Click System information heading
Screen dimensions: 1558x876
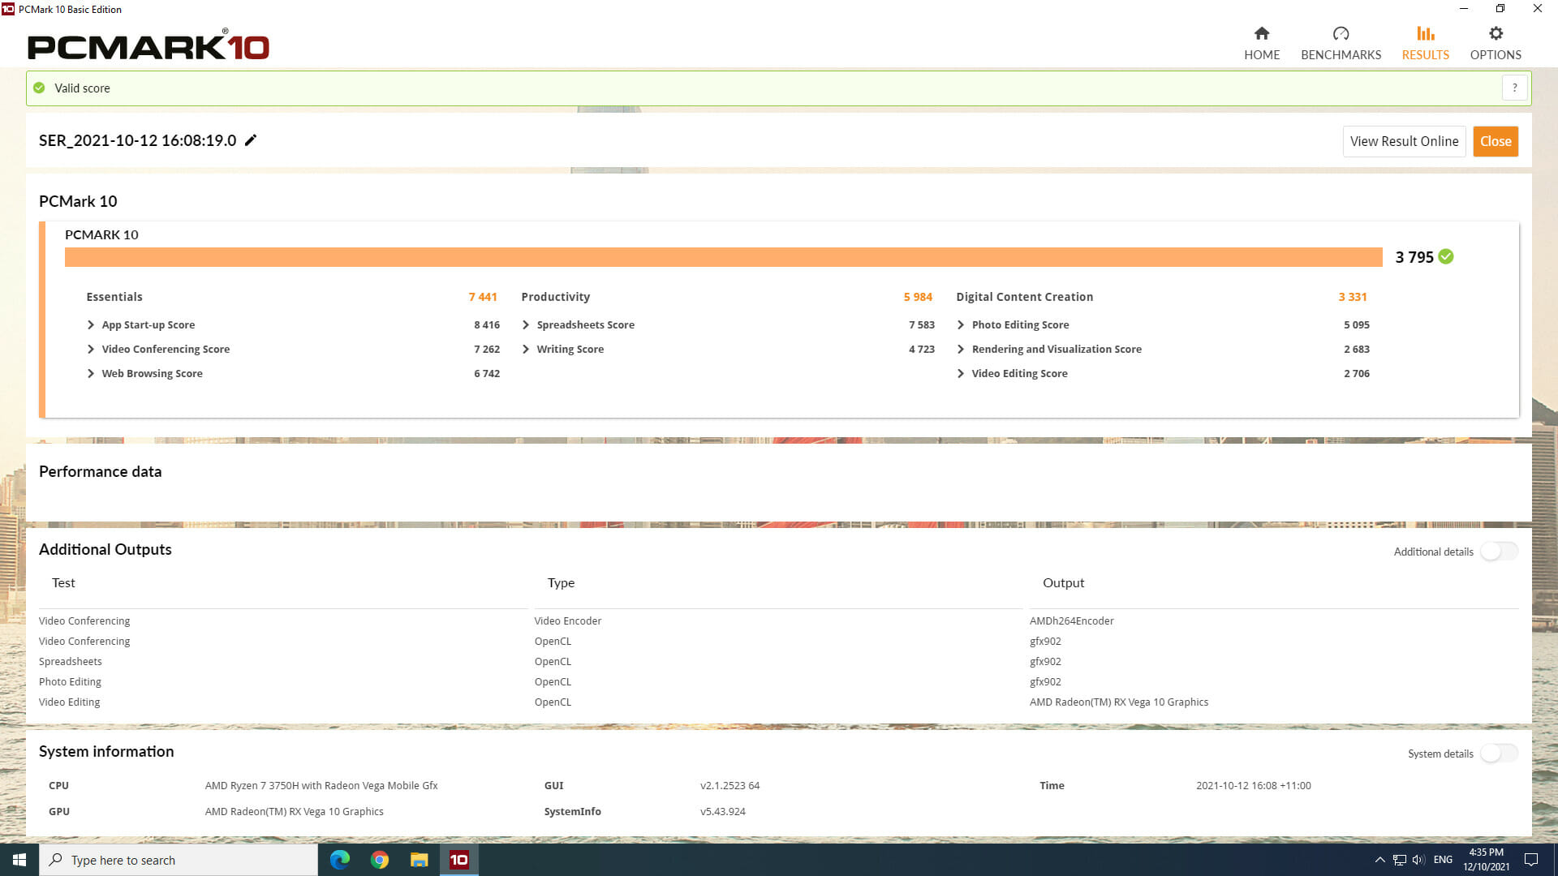pyautogui.click(x=106, y=751)
